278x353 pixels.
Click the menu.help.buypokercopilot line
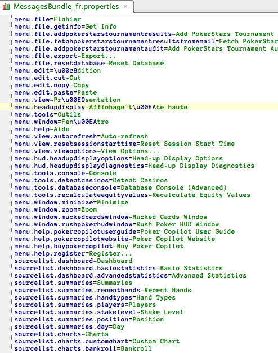pos(99,246)
